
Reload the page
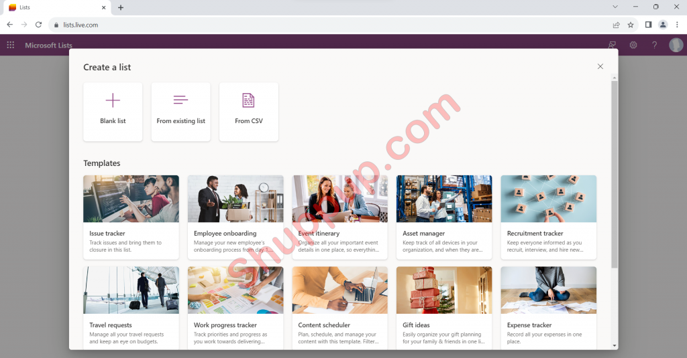tap(39, 25)
